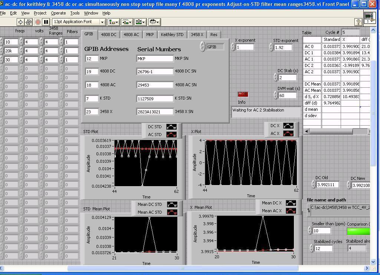Click the context help question mark button
Viewport: 380px width, 275px height.
tap(358, 22)
